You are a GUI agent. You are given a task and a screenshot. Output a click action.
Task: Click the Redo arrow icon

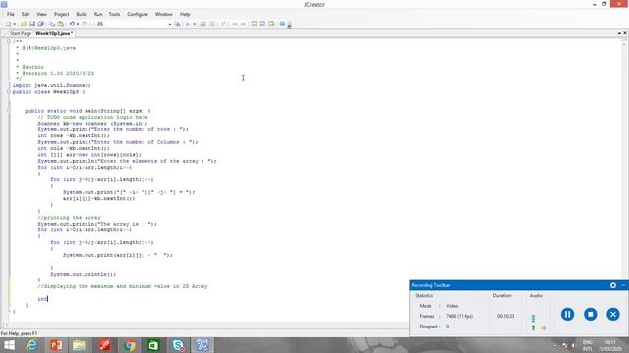85,24
